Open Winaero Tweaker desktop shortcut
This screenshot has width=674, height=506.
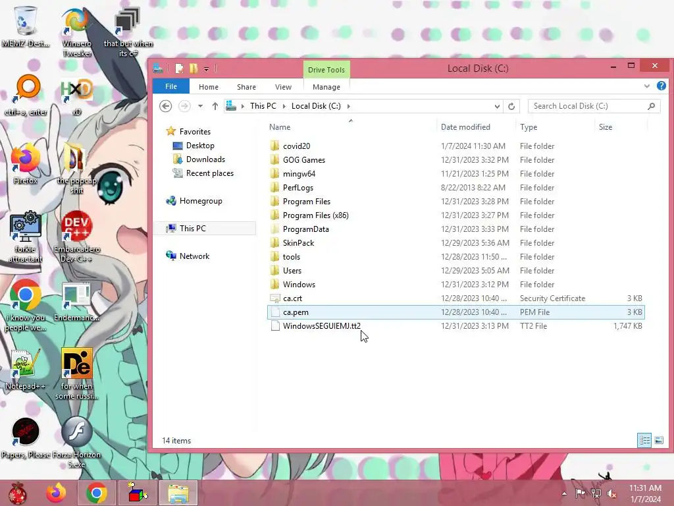[x=76, y=32]
